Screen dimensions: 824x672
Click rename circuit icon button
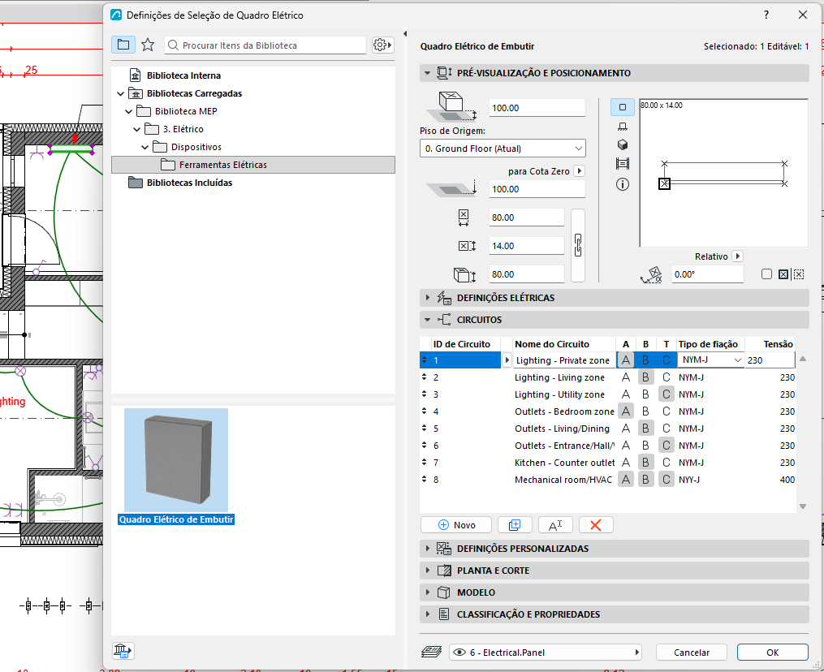(555, 525)
